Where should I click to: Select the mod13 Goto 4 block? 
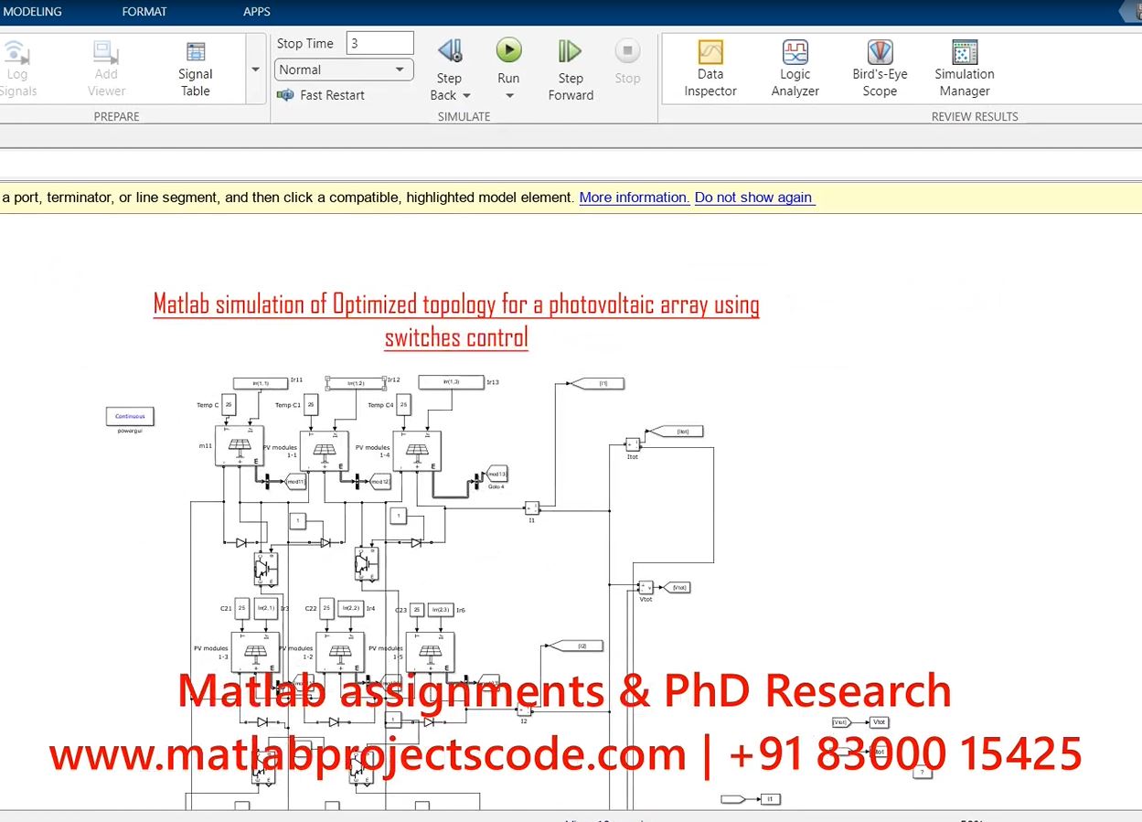[x=496, y=474]
